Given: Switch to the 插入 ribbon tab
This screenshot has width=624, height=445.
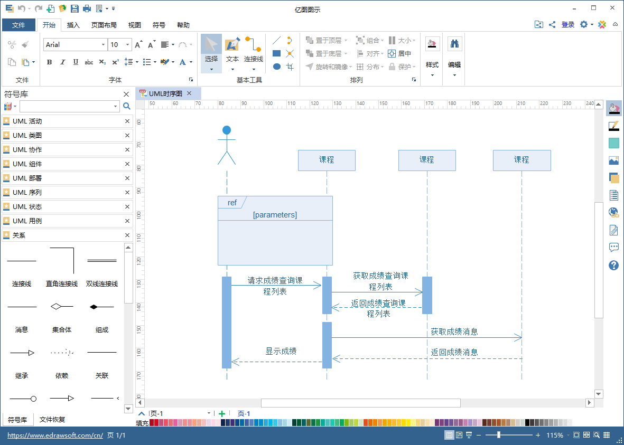Looking at the screenshot, I should (x=73, y=25).
